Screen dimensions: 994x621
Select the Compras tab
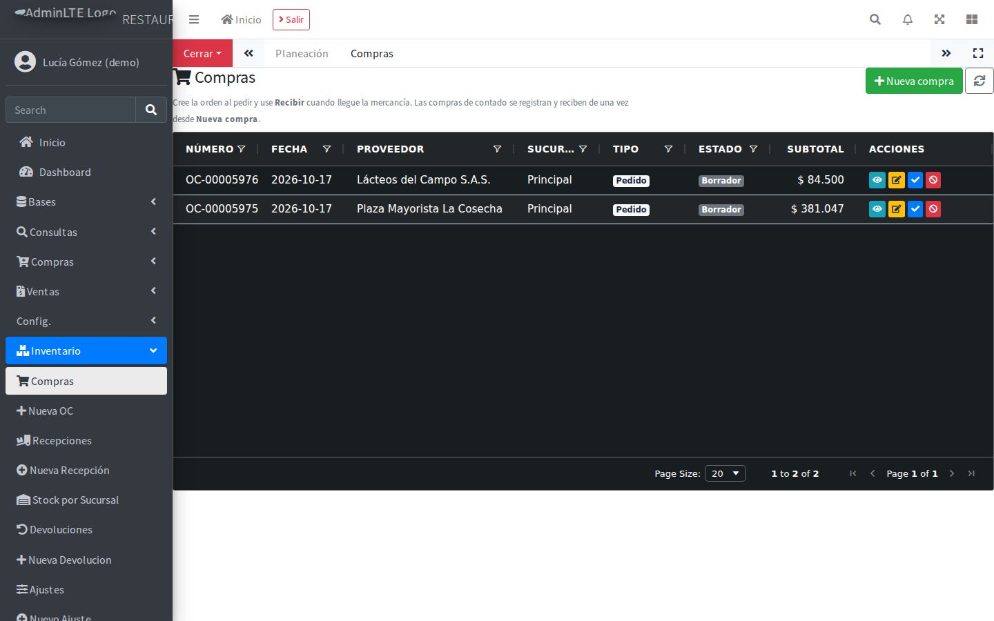coord(371,53)
